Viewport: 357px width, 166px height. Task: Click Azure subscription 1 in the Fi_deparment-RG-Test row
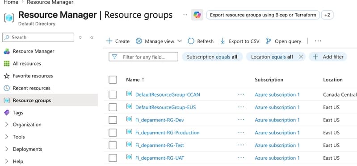(277, 146)
